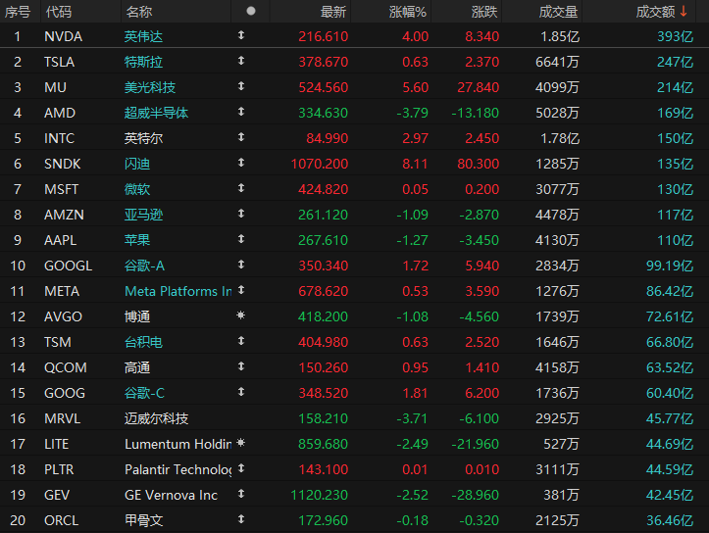
Task: Open 超威半导体 stock name link
Action: (x=156, y=113)
